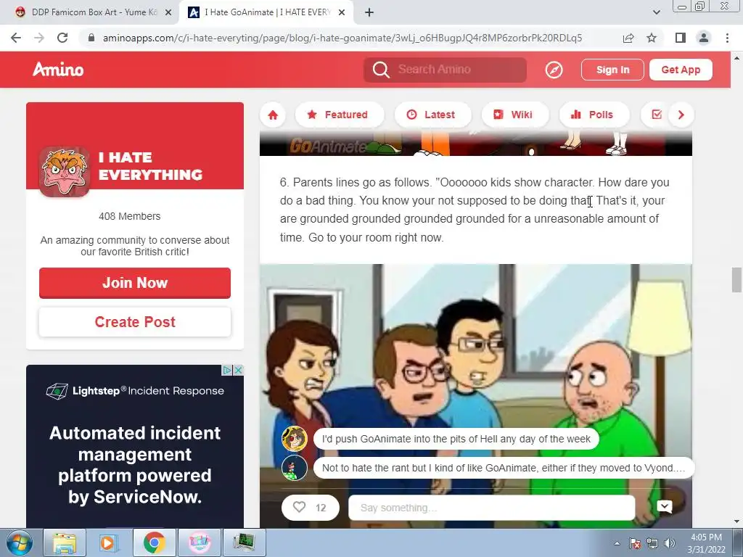Screen dimensions: 743x557
Task: Go back in browser
Action: [16, 38]
